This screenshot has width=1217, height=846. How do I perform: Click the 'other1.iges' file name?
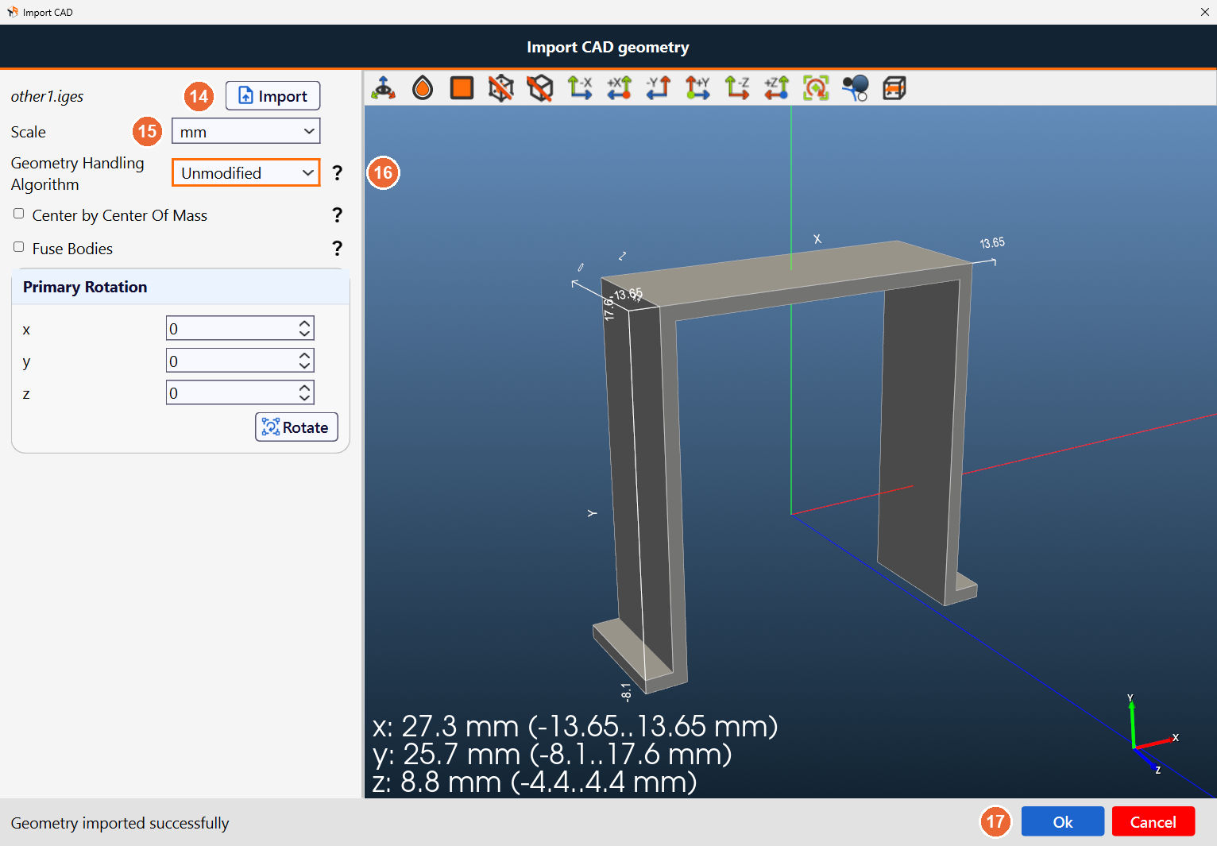click(x=47, y=96)
